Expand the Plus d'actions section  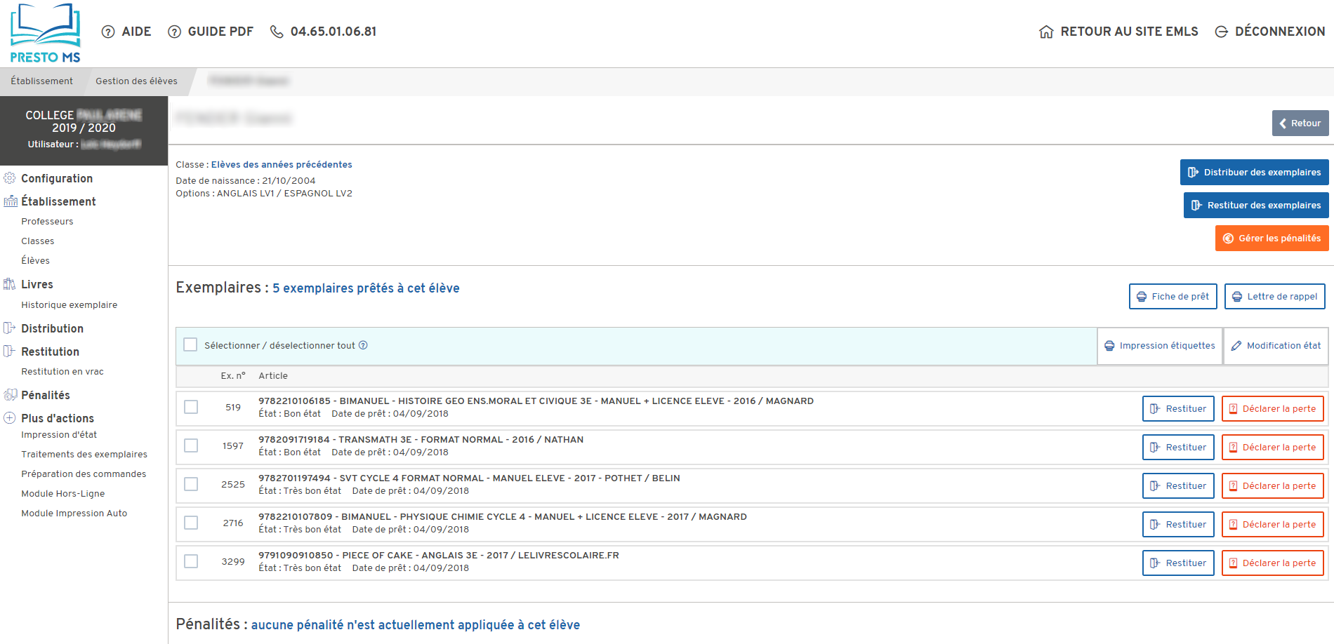pos(57,418)
